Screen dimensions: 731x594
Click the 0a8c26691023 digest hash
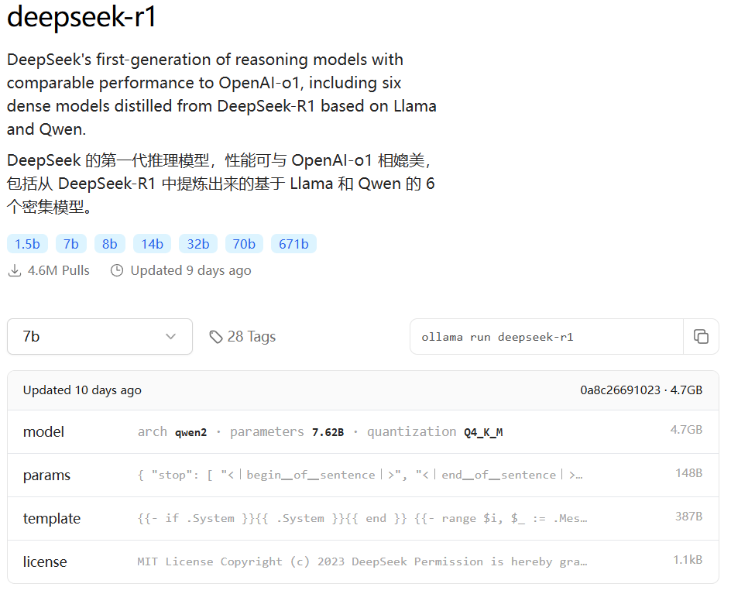point(620,390)
